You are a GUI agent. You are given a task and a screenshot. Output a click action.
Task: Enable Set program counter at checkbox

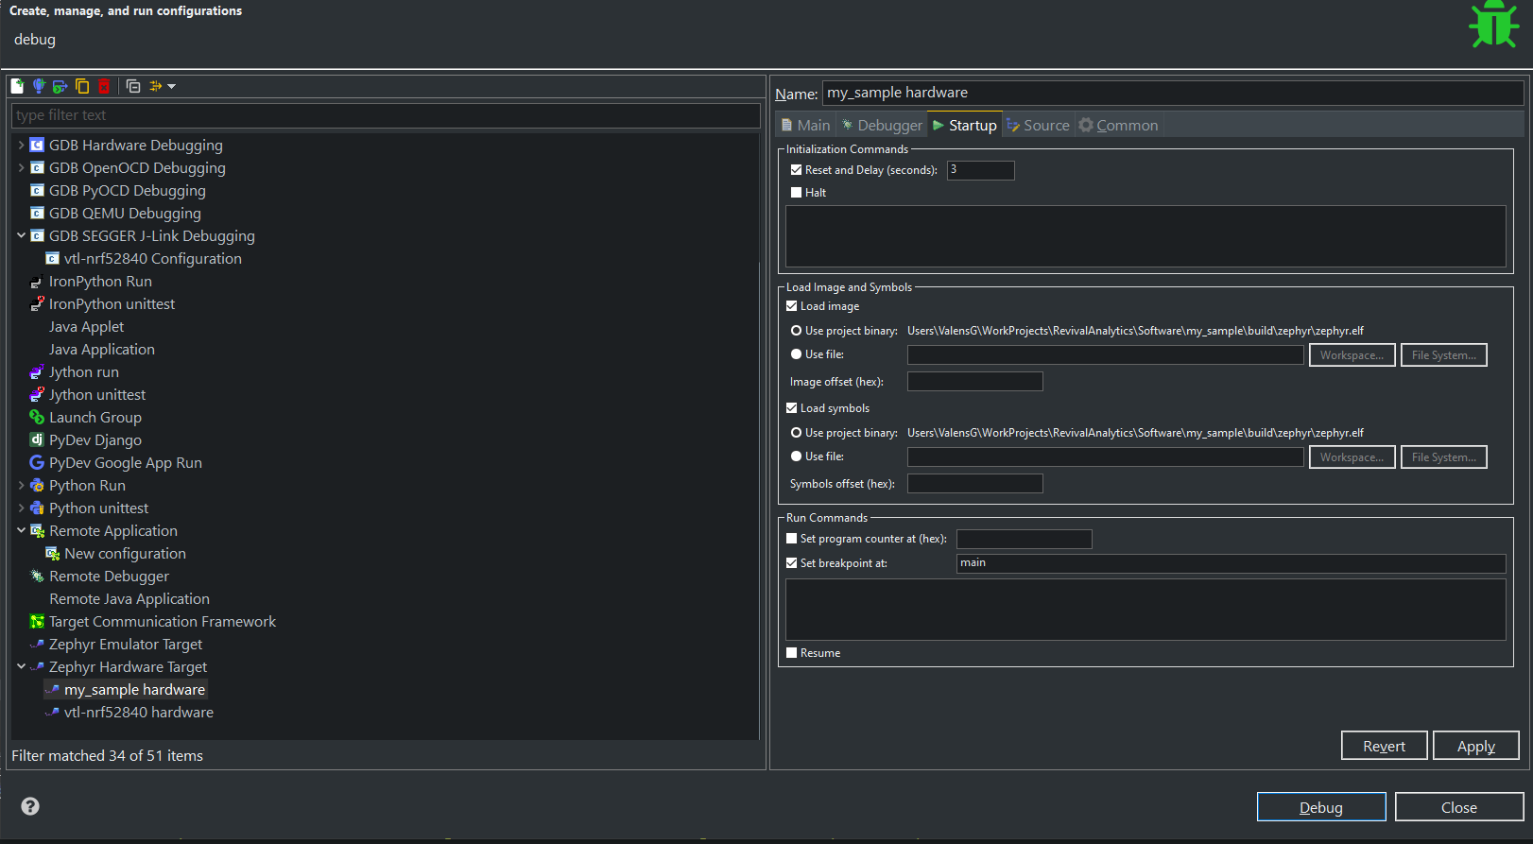(792, 539)
